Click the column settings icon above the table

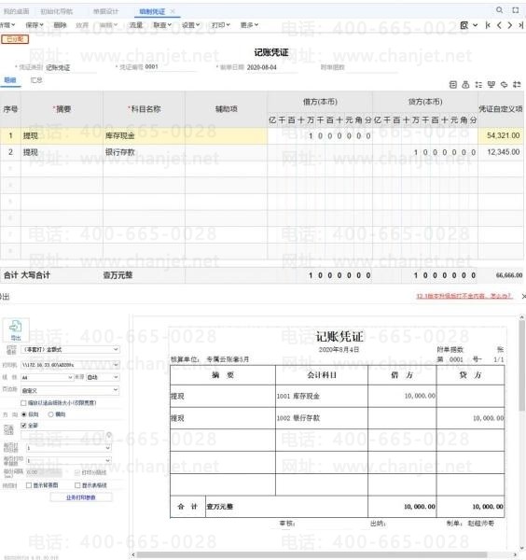(517, 84)
